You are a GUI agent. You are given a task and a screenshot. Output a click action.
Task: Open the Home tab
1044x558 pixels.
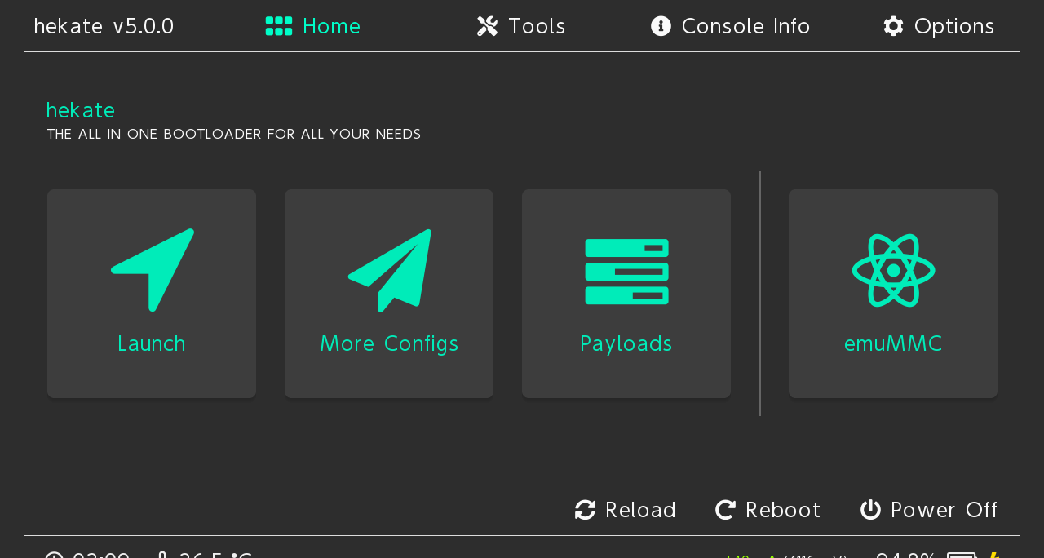click(313, 26)
